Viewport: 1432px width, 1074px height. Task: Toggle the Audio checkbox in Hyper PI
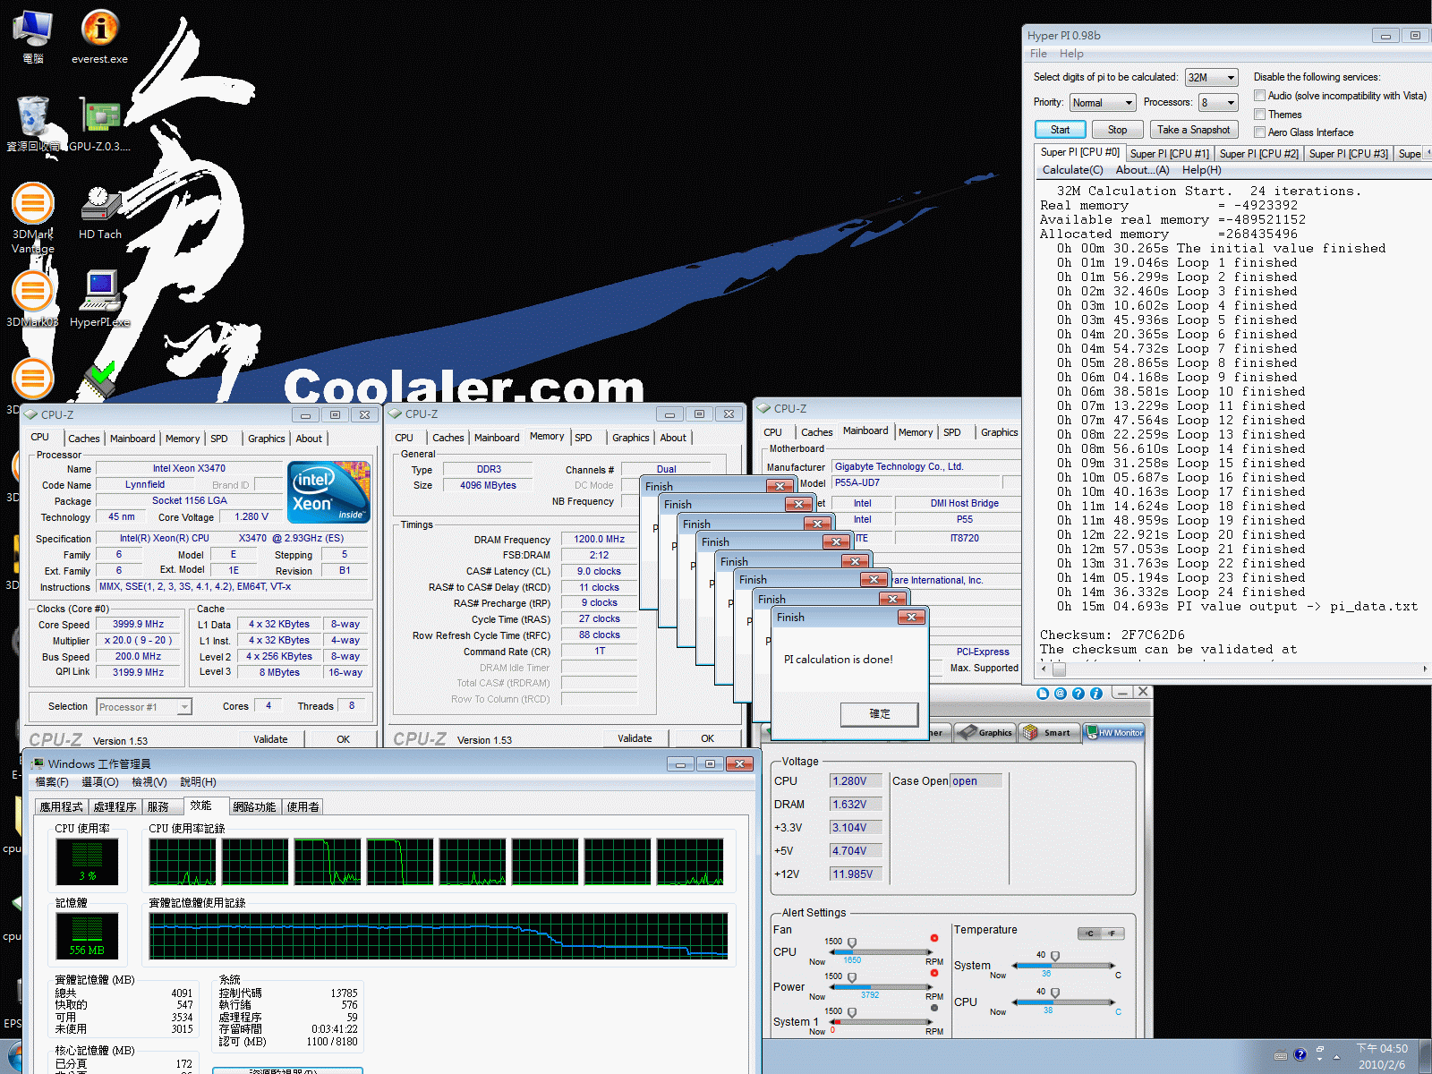coord(1259,96)
